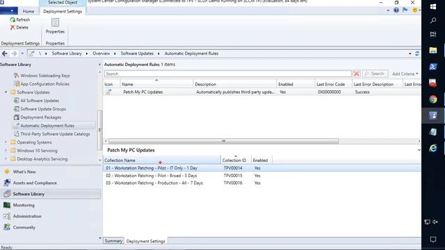Select Software Update Groups node
Viewport: 445px width, 250px height.
[x=43, y=109]
